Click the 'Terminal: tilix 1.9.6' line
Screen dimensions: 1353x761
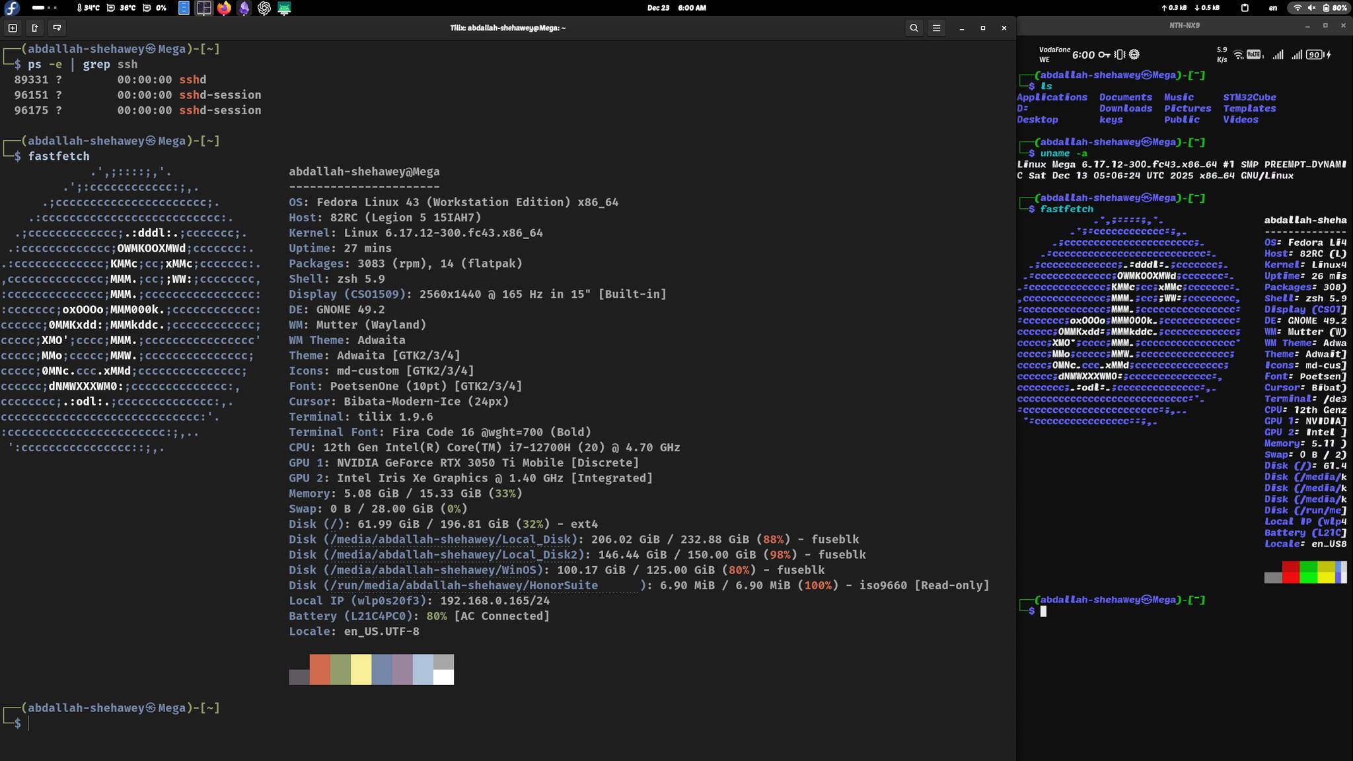click(x=361, y=417)
